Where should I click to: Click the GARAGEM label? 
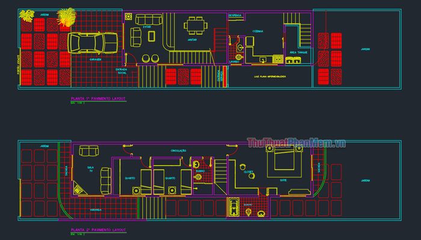[x=95, y=60]
